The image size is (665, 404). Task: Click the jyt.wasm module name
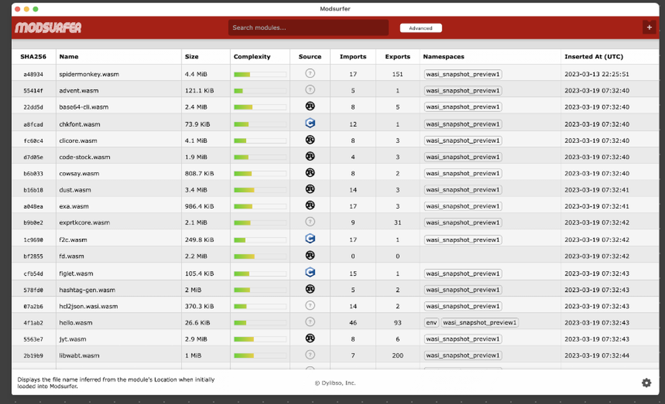(x=72, y=339)
